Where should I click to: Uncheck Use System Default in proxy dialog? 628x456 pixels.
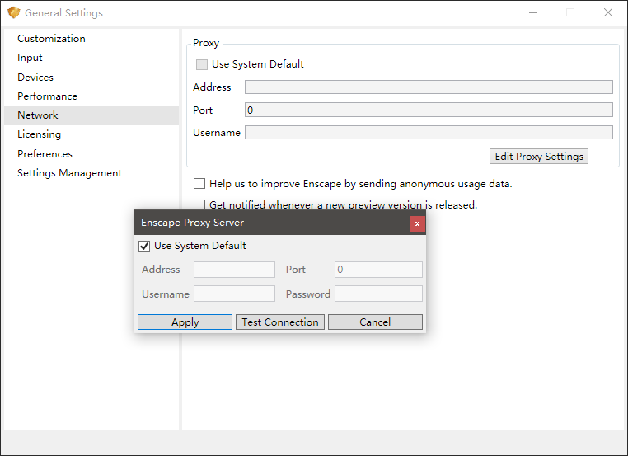point(144,246)
